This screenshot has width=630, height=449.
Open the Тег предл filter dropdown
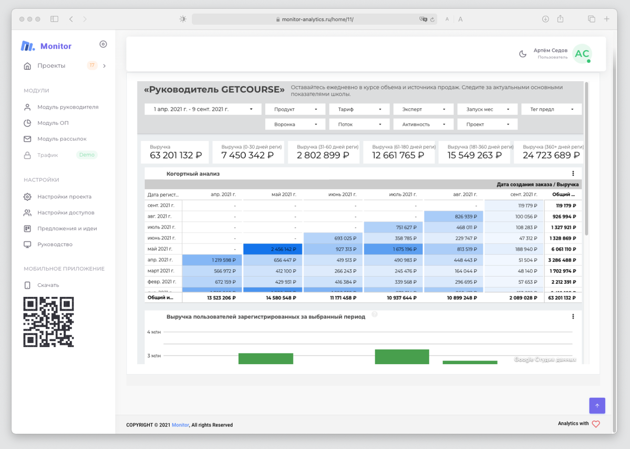pos(551,109)
